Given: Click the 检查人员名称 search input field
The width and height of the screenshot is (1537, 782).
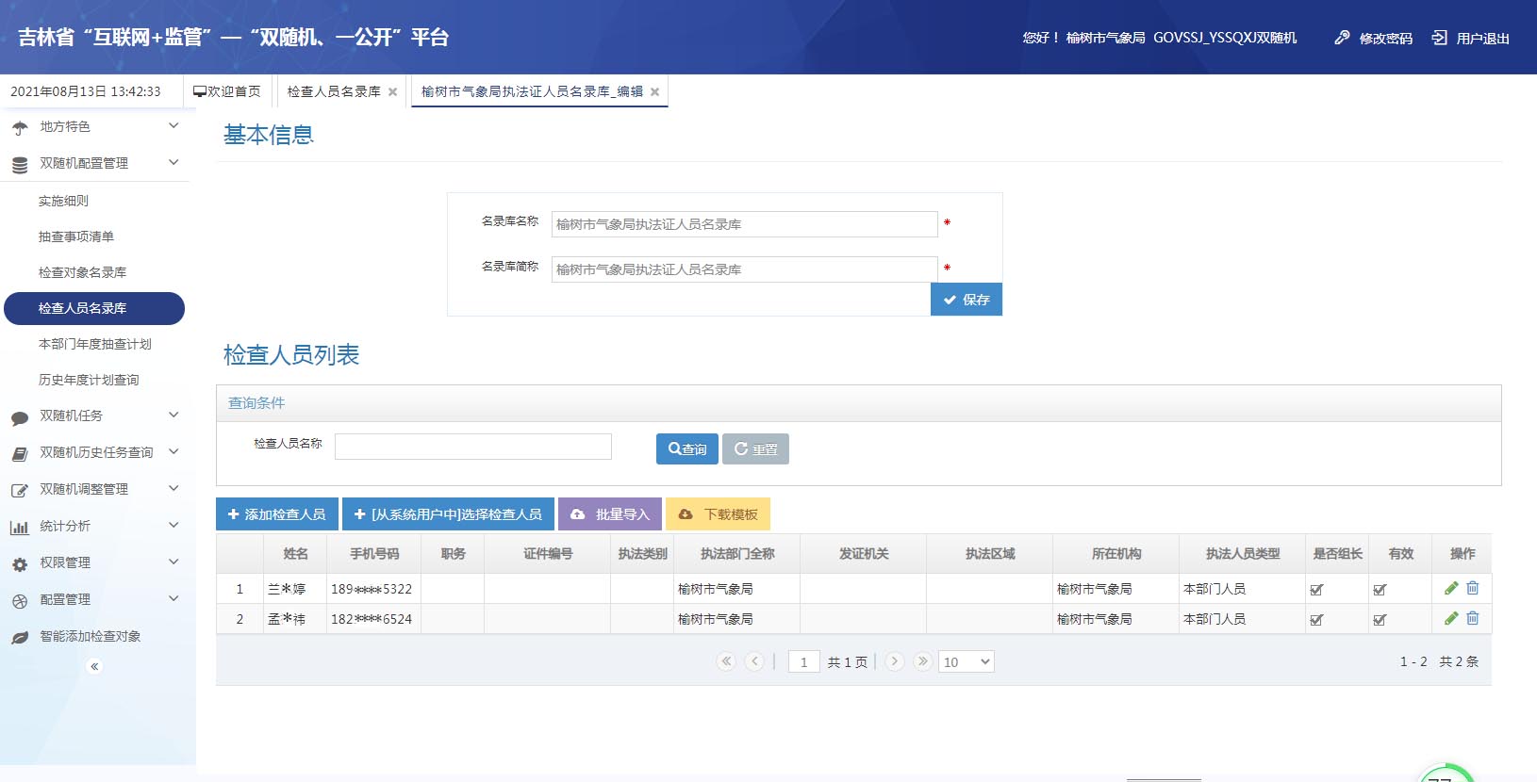Looking at the screenshot, I should click(x=472, y=447).
